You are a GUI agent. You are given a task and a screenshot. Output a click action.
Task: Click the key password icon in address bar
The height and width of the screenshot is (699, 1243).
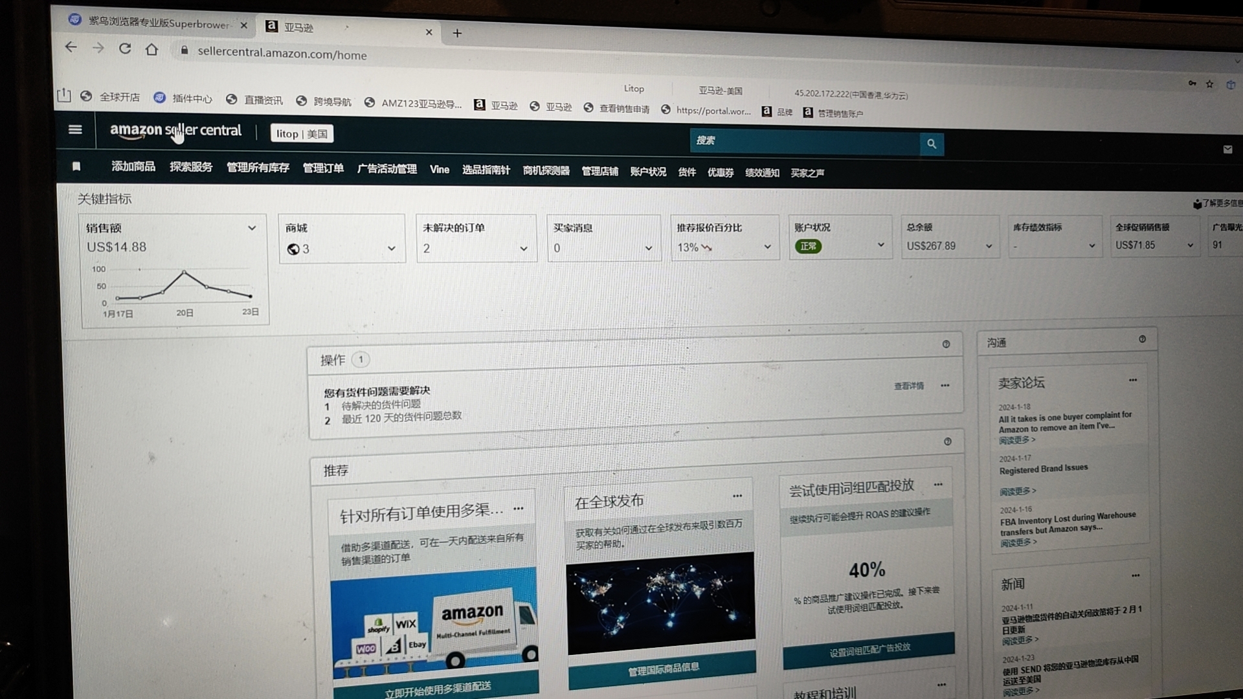(1192, 83)
